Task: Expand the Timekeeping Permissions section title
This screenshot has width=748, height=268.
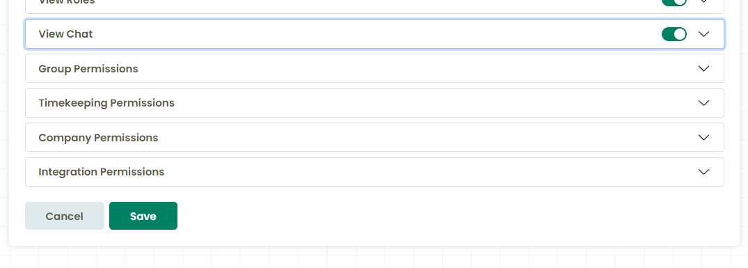Action: [106, 103]
